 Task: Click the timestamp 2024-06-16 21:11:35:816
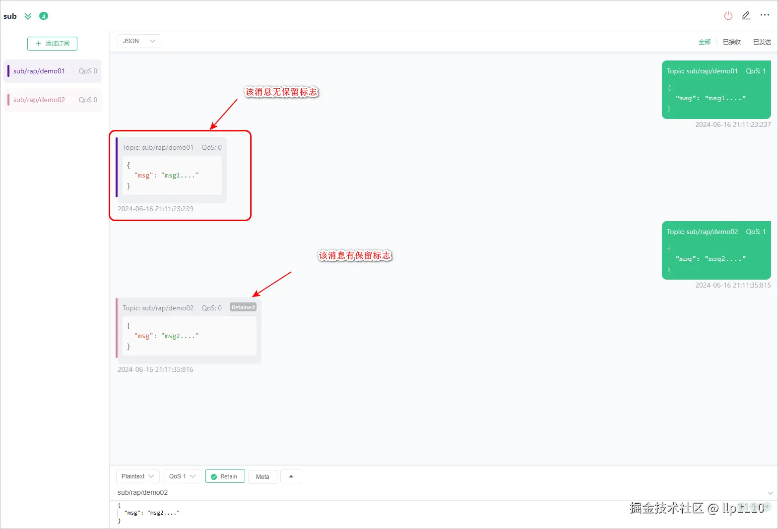(155, 369)
